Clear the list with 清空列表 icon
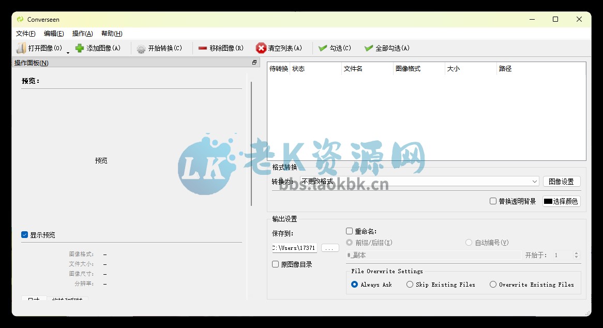Viewport: 603px width, 328px height. click(261, 48)
